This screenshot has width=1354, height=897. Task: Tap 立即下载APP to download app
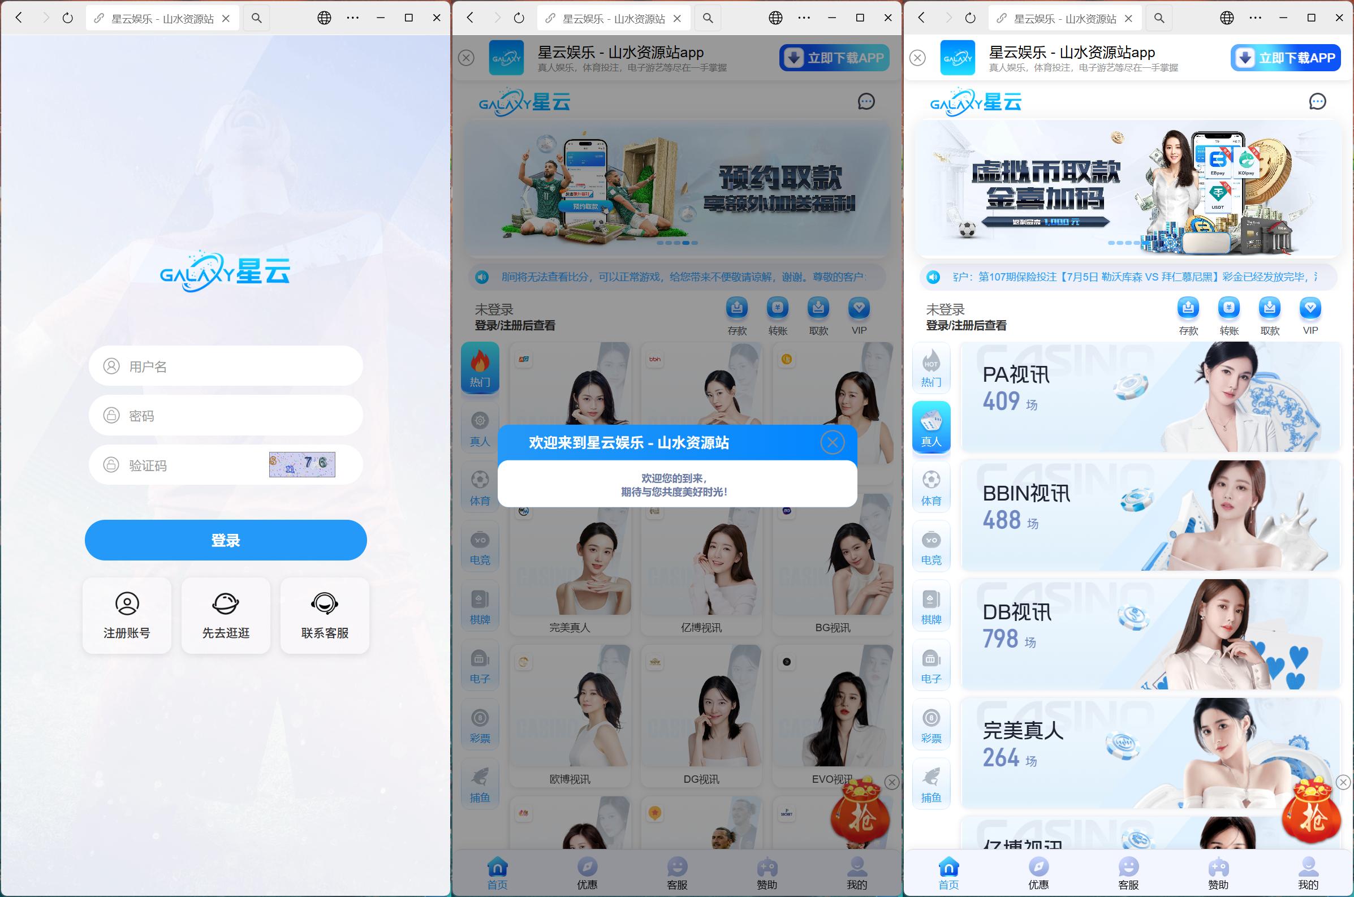coord(834,57)
